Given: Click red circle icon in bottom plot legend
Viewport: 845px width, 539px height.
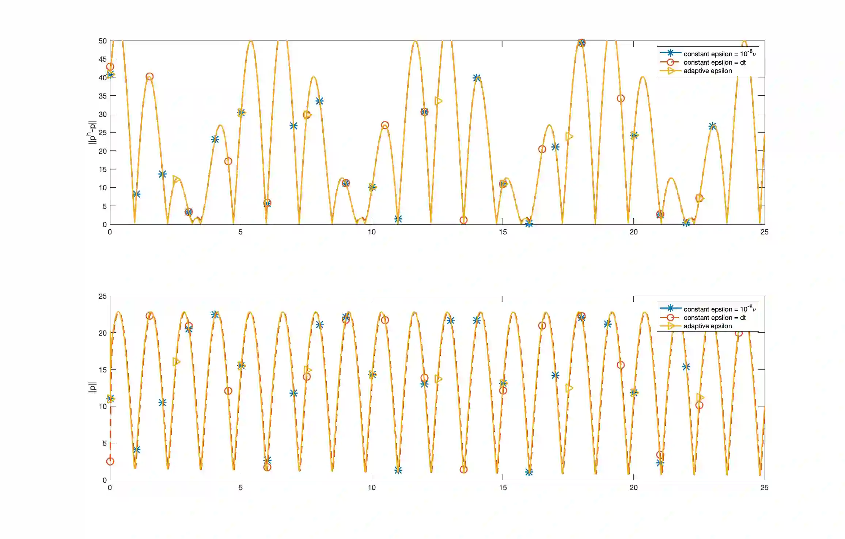Looking at the screenshot, I should (670, 317).
